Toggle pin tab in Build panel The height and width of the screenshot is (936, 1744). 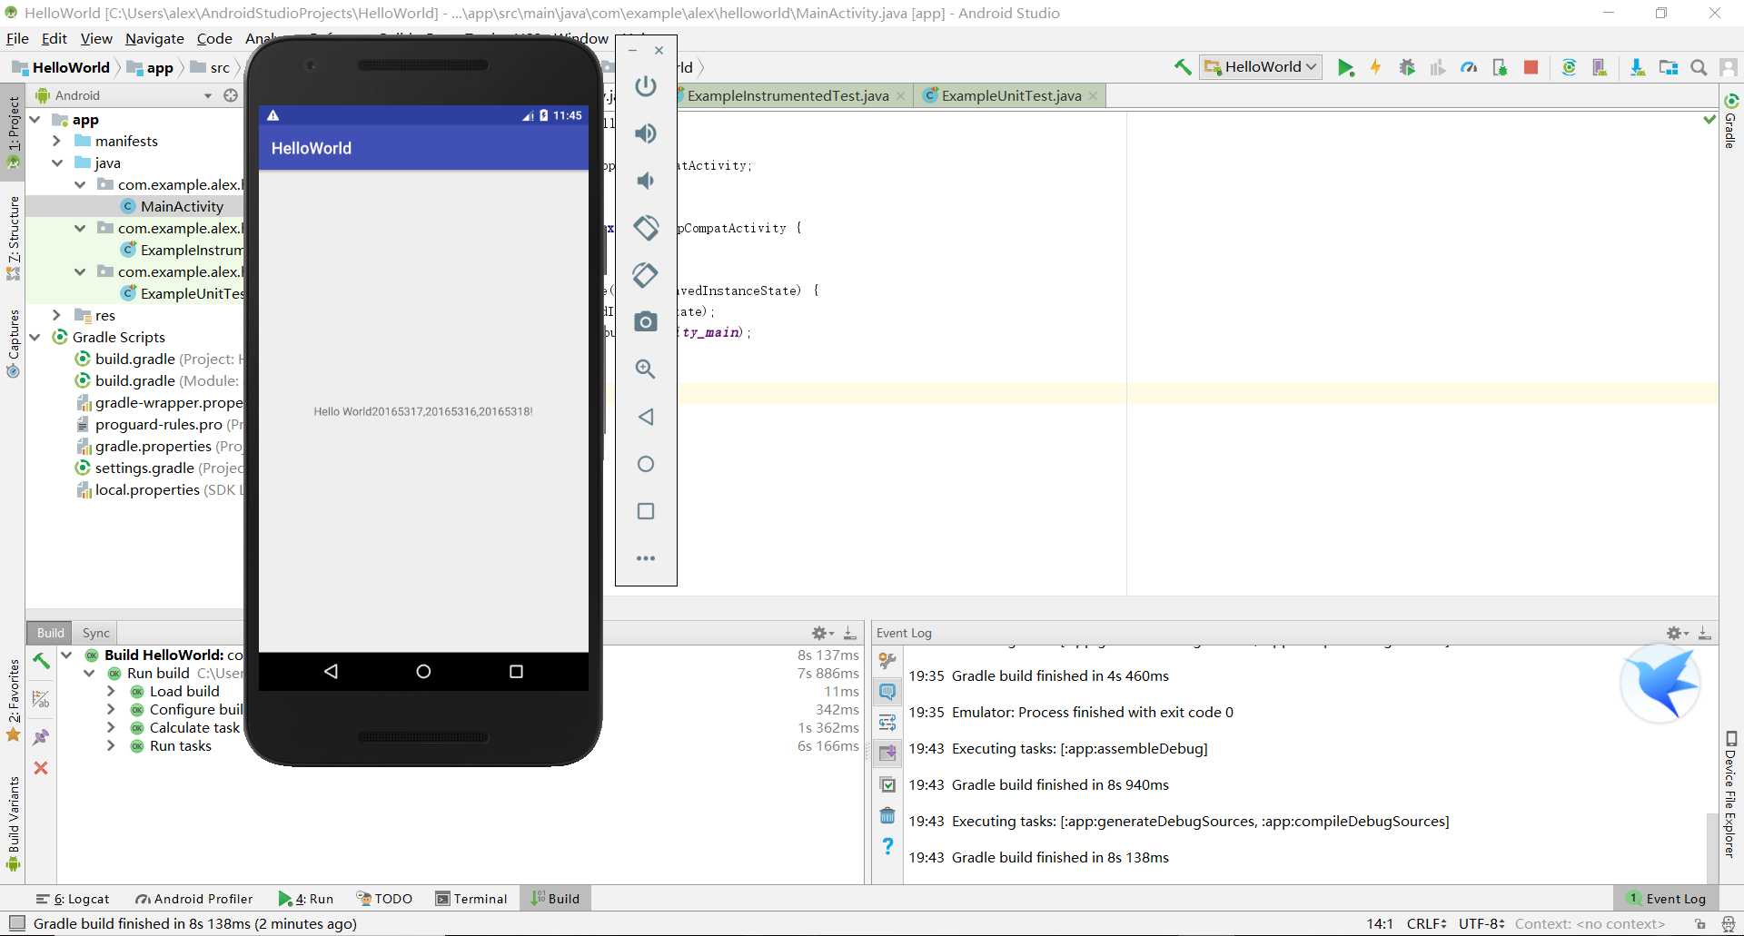41,736
